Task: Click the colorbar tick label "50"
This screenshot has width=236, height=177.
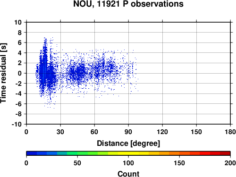Action: coord(77,163)
